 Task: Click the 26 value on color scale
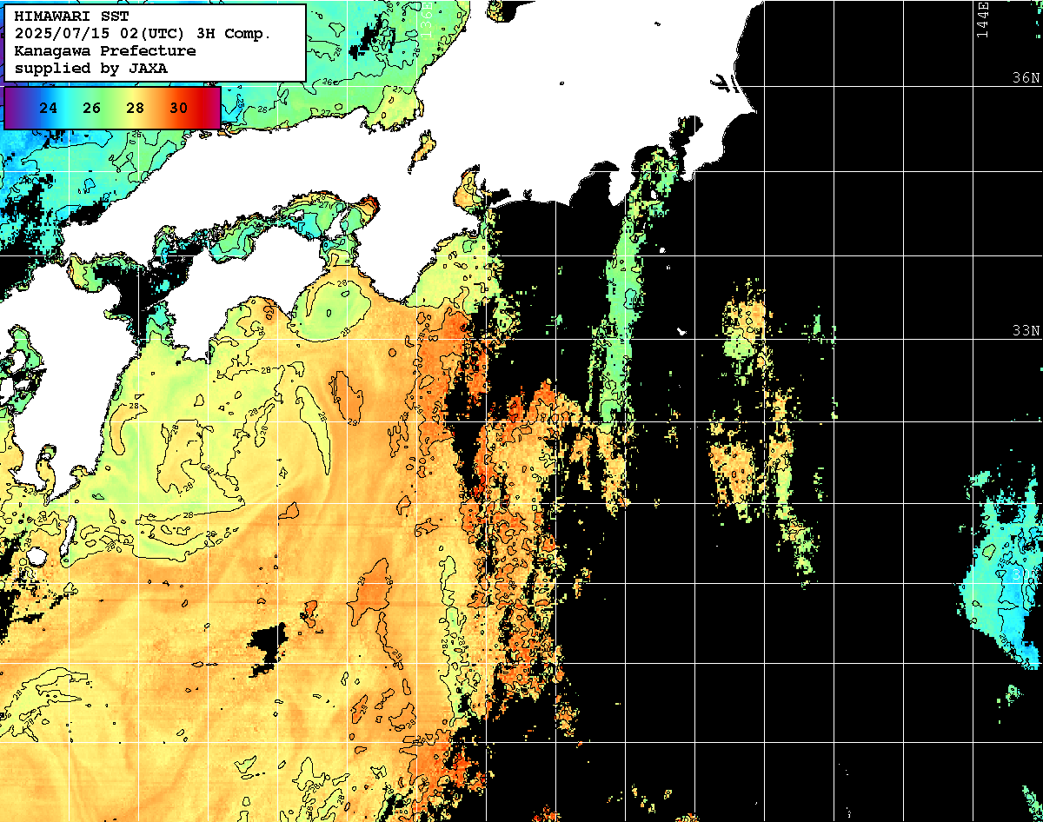92,109
